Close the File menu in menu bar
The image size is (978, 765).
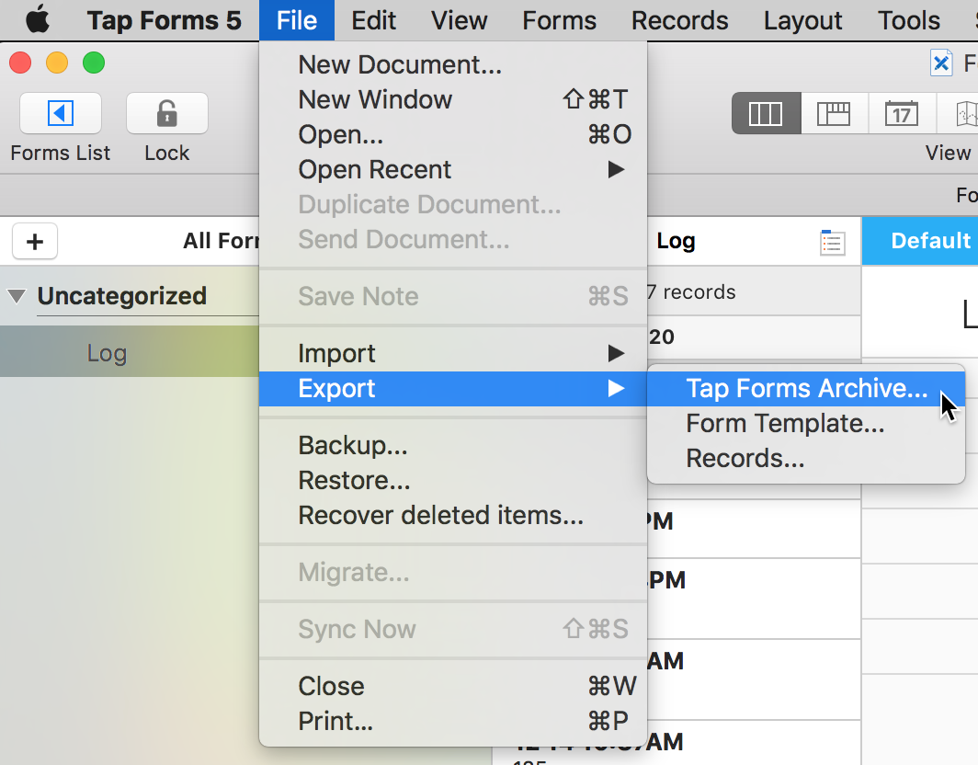coord(297,20)
